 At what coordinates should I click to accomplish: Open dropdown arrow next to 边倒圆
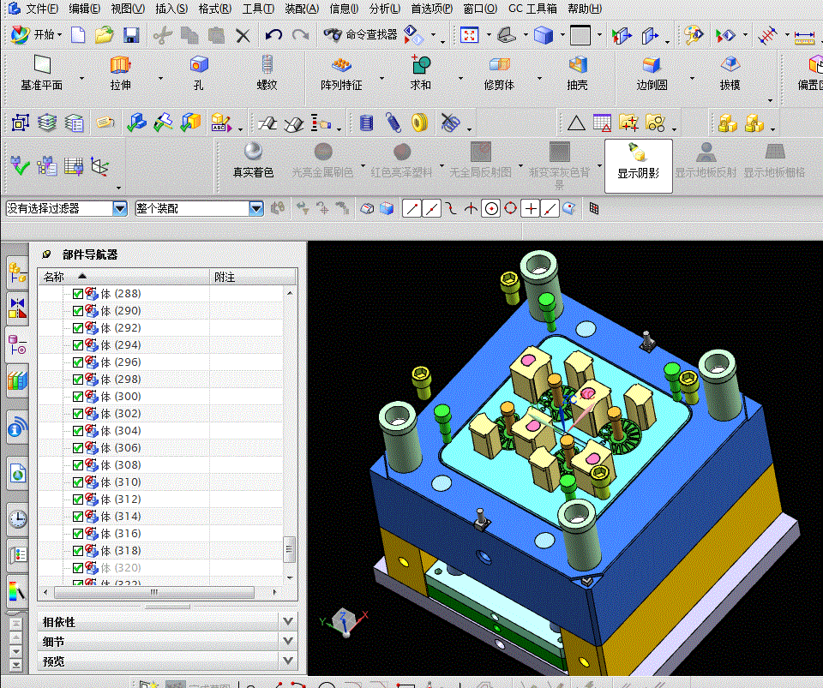[x=692, y=79]
